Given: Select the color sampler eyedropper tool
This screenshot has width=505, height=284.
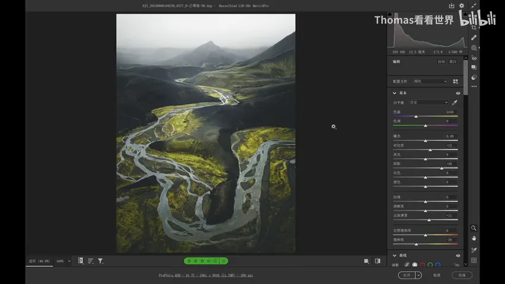Looking at the screenshot, I should 474,250.
